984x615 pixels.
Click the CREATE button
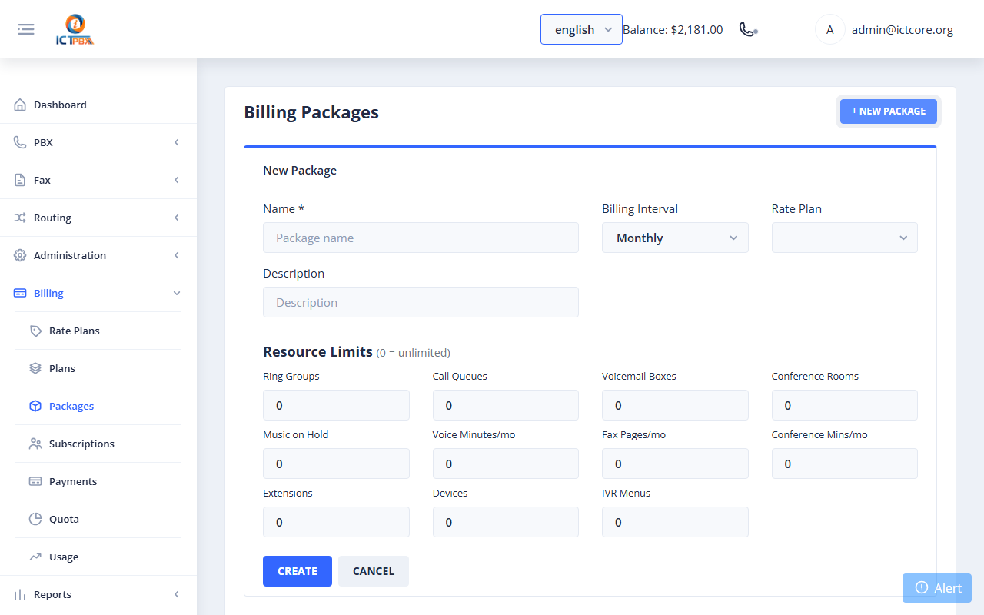point(298,571)
